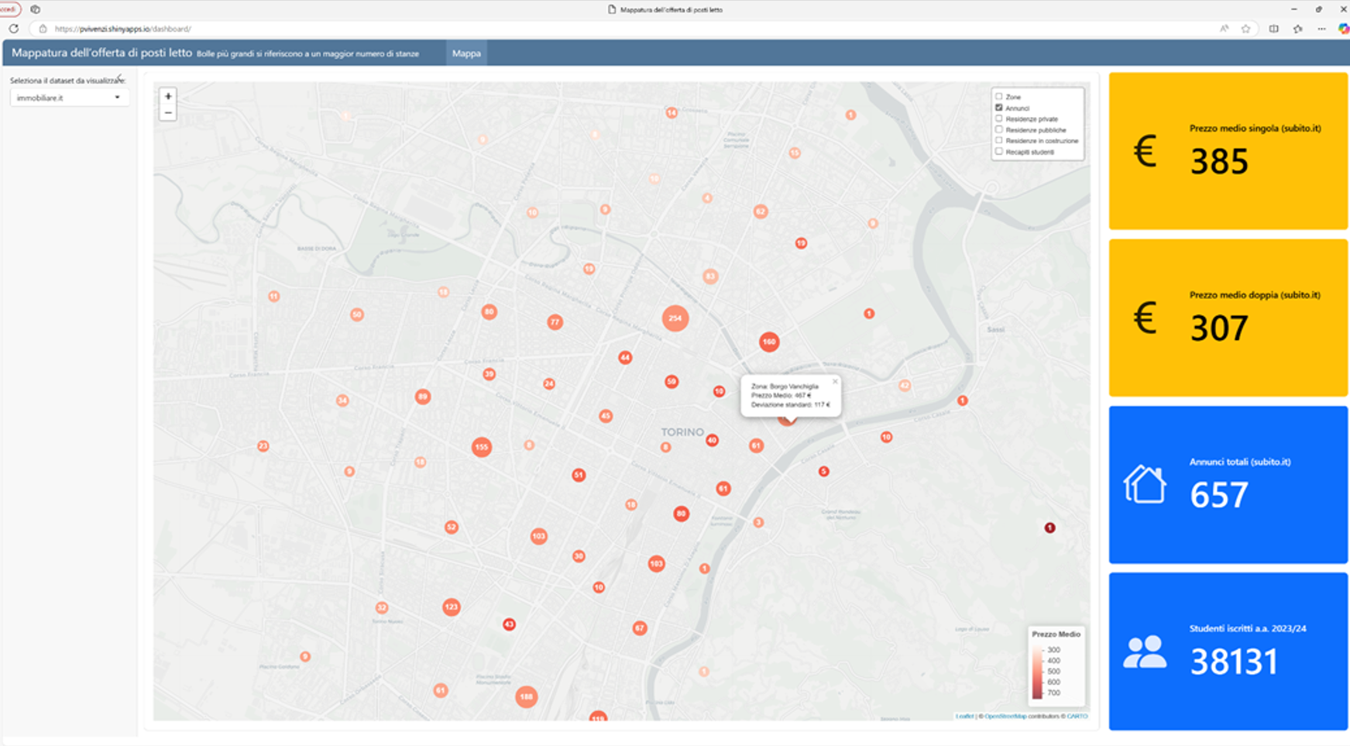Click the read aloud icon in address bar
Viewport: 1350px width, 746px height.
[x=1224, y=29]
